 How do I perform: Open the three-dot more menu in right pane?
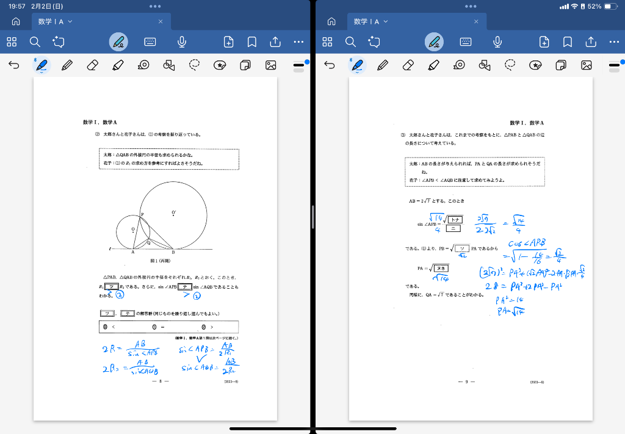click(614, 42)
